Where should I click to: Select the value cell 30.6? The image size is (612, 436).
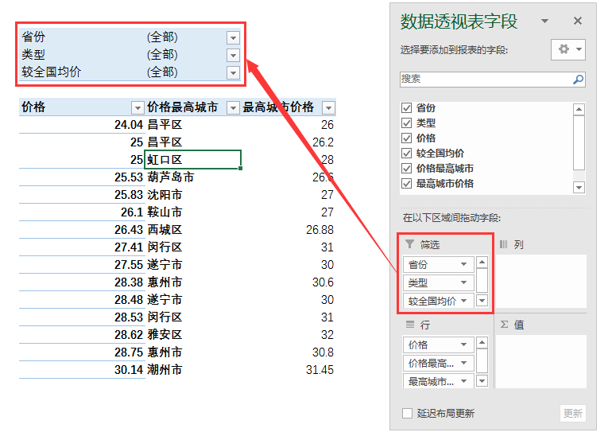[x=289, y=282]
